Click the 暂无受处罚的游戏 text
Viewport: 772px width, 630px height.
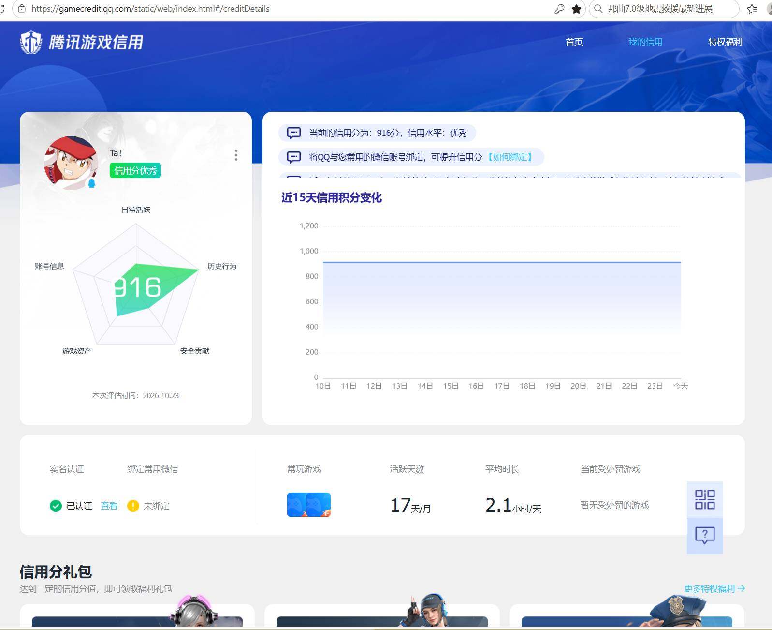614,505
